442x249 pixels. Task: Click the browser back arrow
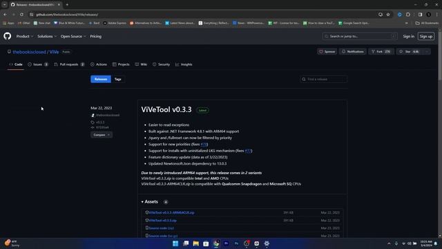(x=5, y=15)
